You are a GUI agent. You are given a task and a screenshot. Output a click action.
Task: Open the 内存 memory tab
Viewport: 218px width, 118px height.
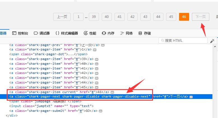tap(108, 33)
